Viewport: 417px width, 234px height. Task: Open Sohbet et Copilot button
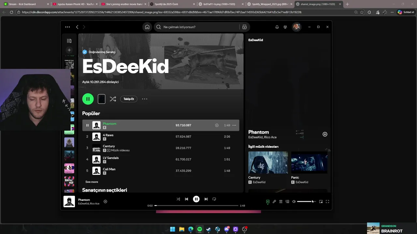[406, 12]
